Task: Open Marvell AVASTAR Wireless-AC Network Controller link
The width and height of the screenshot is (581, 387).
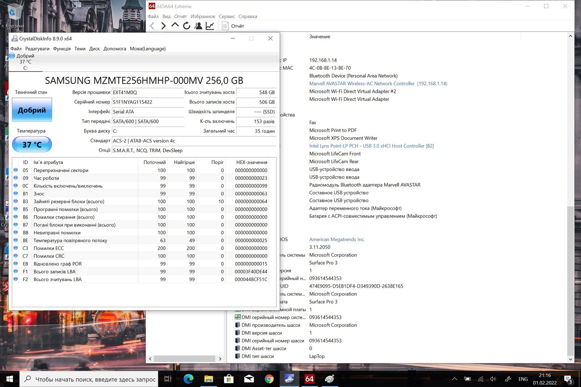Action: (x=378, y=83)
